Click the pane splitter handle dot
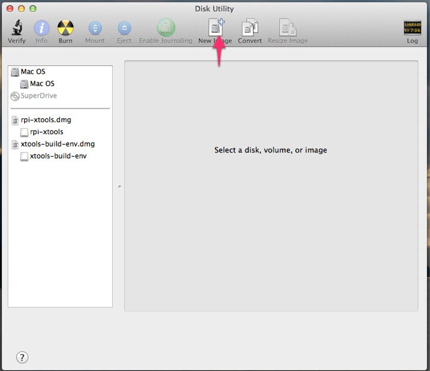 [x=119, y=186]
